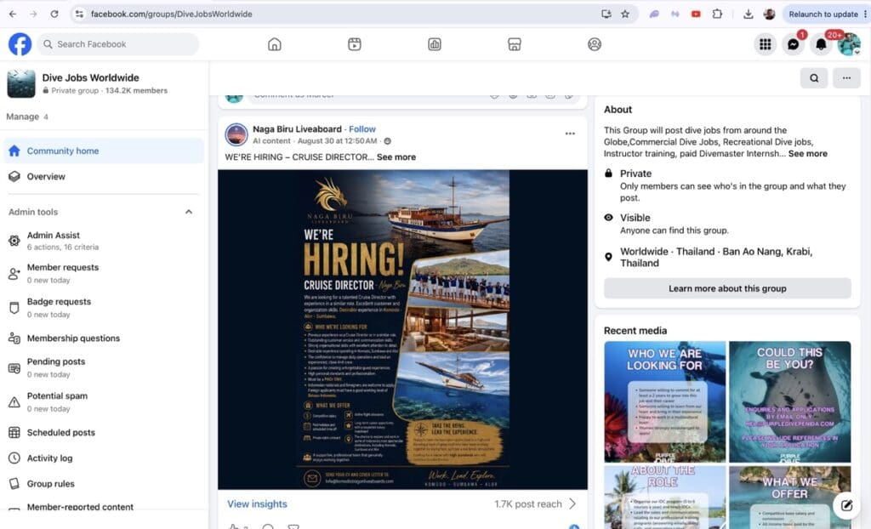Screen dimensions: 871x529
Task: Open Group rules
Action: 104,483
